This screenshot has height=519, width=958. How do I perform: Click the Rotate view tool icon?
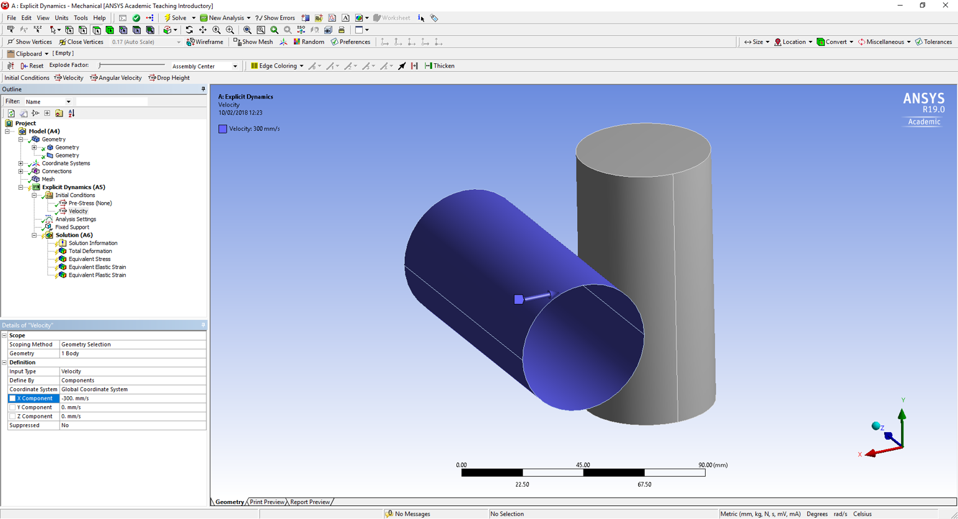pos(189,30)
